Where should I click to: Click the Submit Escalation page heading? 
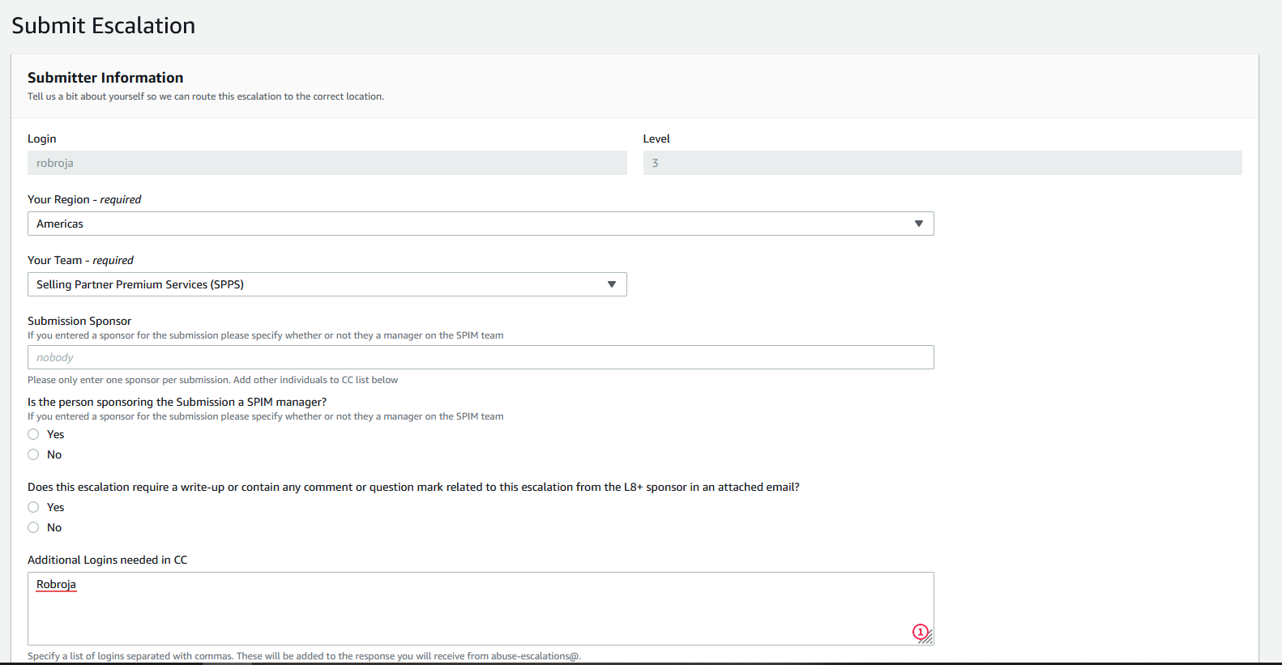pyautogui.click(x=104, y=26)
